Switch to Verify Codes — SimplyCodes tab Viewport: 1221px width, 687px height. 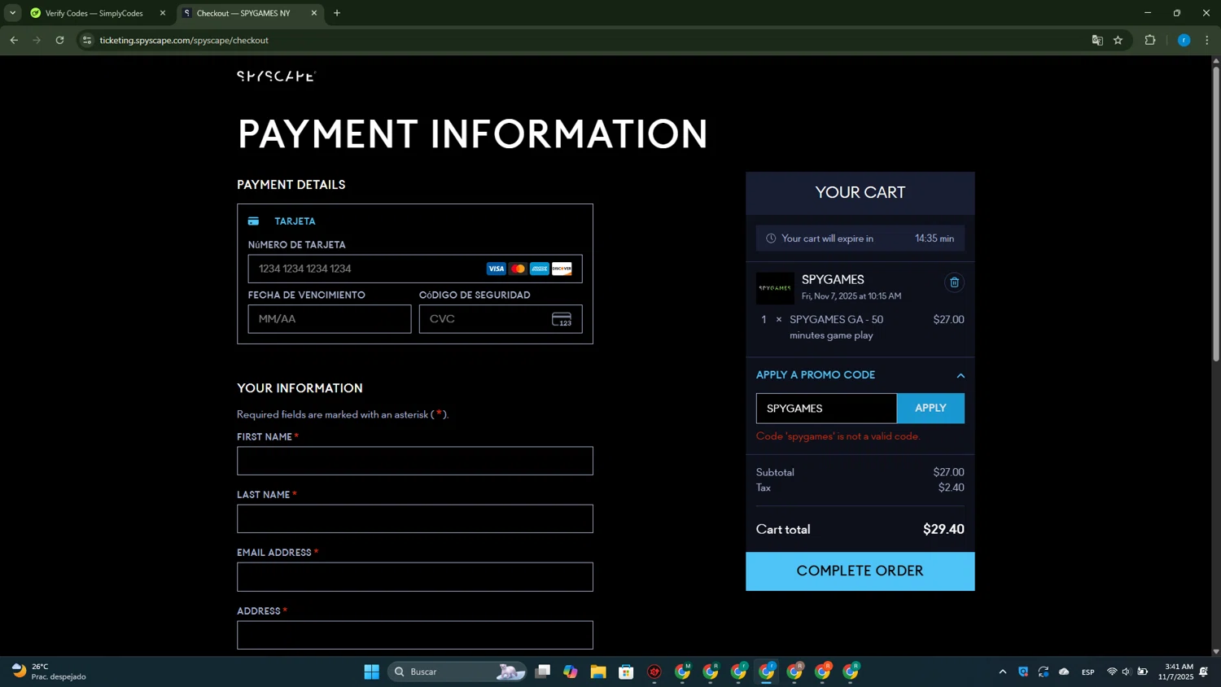click(x=94, y=13)
